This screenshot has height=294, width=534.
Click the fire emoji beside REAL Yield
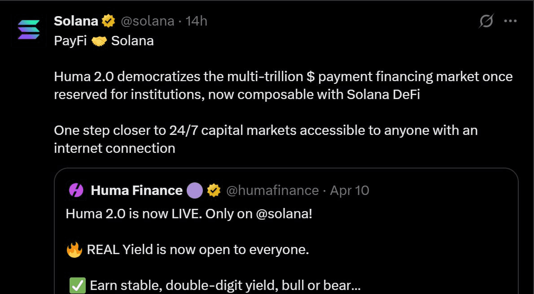pyautogui.click(x=74, y=250)
